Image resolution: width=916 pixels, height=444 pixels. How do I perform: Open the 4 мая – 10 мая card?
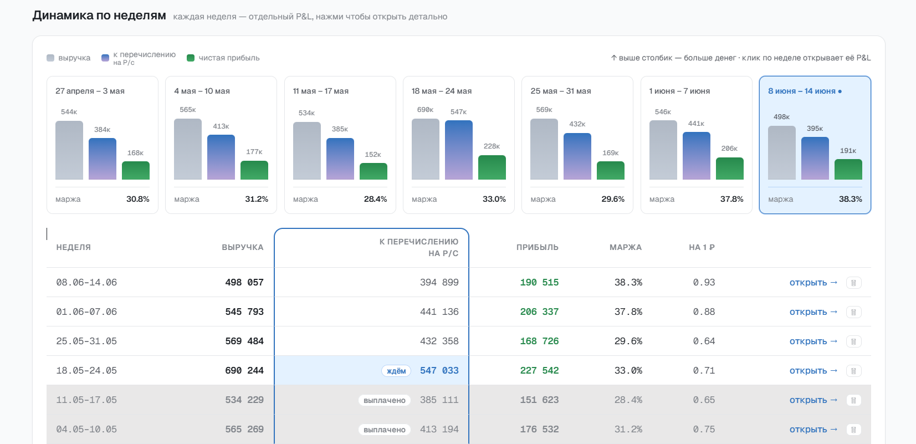pos(221,145)
